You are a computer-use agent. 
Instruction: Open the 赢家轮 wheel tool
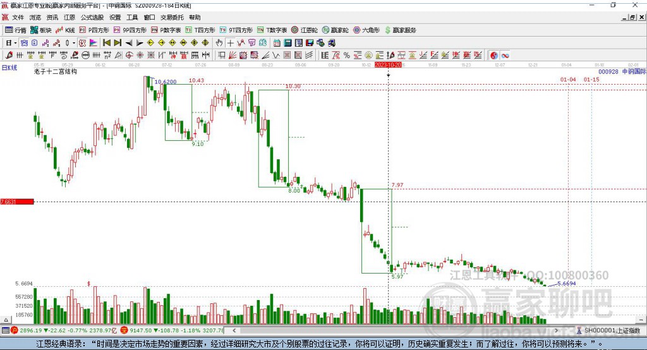(336, 30)
